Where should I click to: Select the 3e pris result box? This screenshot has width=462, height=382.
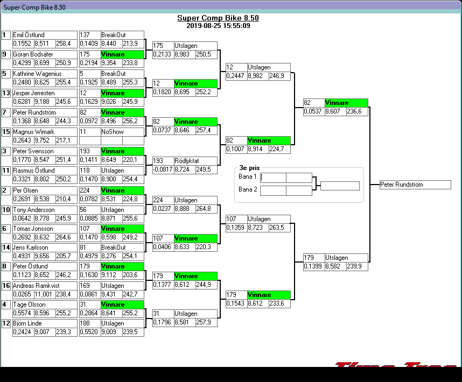[x=340, y=186]
